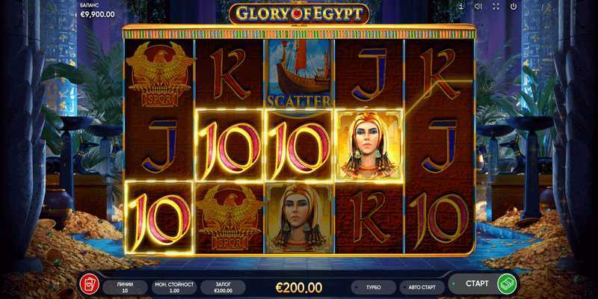Viewport: 598px width, 299px height.
Task: Click the БАЛАНС €9,900.00 display
Action: tap(98, 11)
